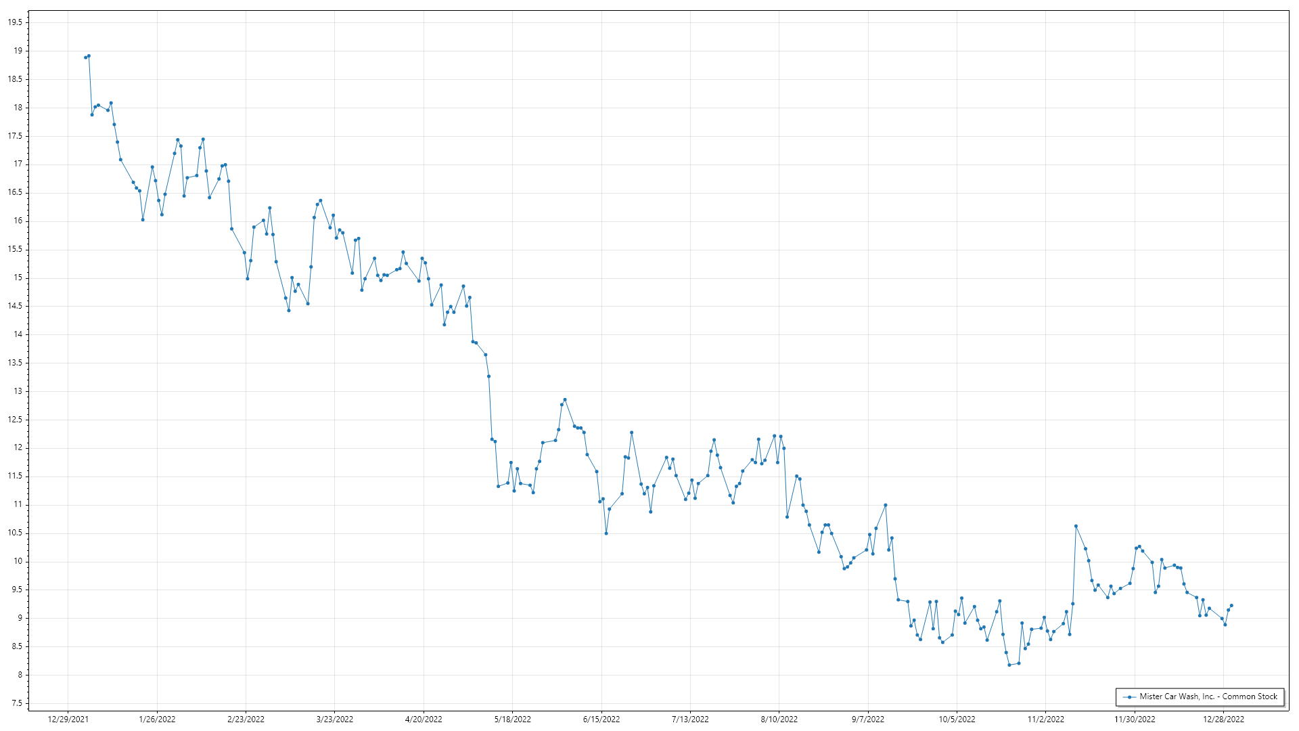Click the 1/26/2022 x-axis date label

click(157, 719)
